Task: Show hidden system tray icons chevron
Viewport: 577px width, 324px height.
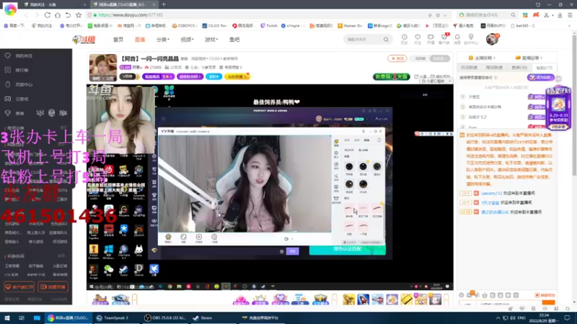Action: point(498,318)
